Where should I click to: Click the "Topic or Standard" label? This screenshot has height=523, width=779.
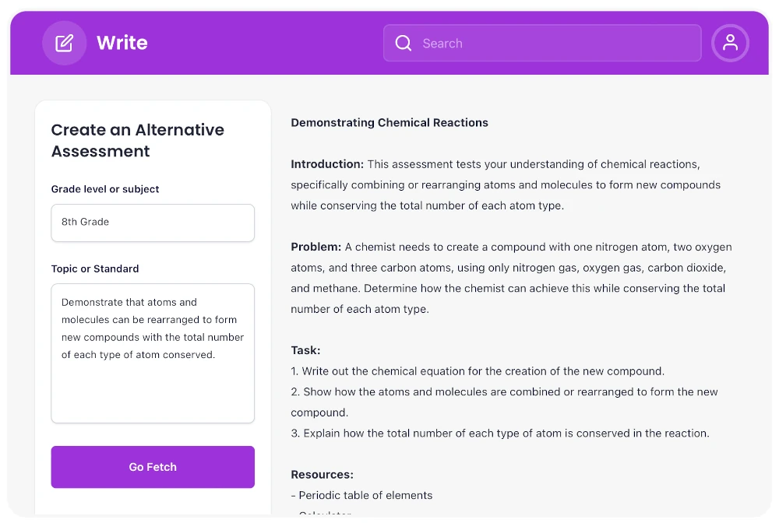95,269
